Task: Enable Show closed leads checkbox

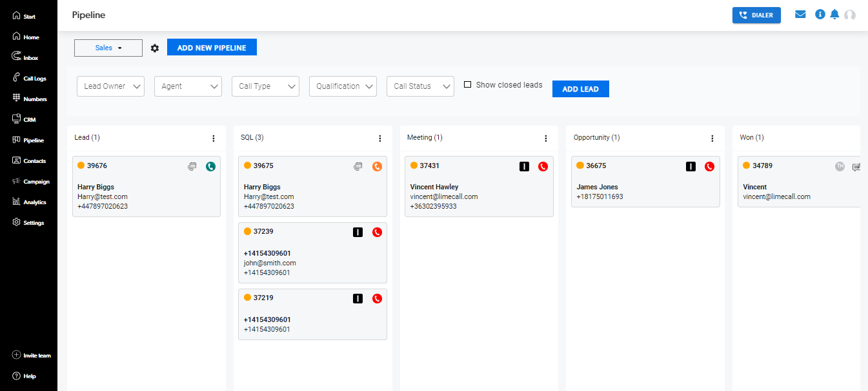Action: (x=468, y=84)
